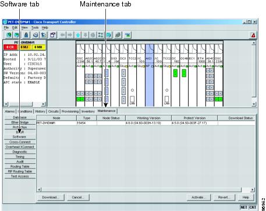Click the network view icon in toolbar

[x=108, y=35]
